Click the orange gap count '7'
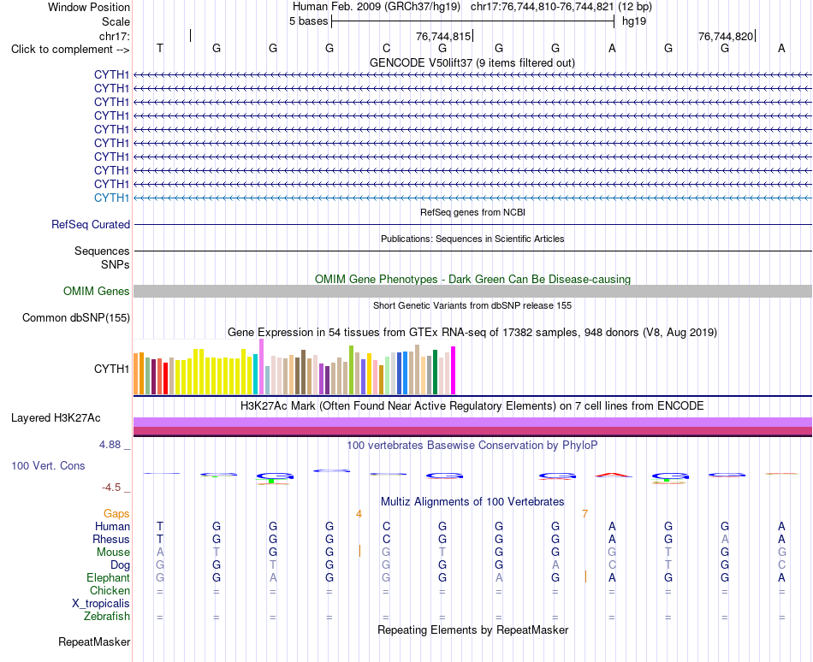 (x=585, y=514)
